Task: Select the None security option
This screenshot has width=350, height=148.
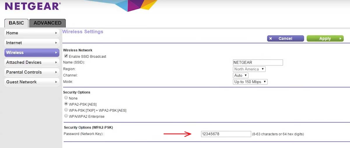Action: 66,98
